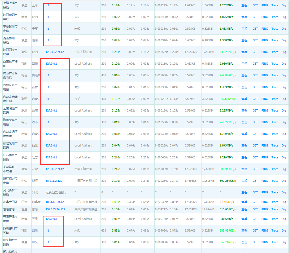Run Trace for 云南昭通市联通 row

coord(275,110)
